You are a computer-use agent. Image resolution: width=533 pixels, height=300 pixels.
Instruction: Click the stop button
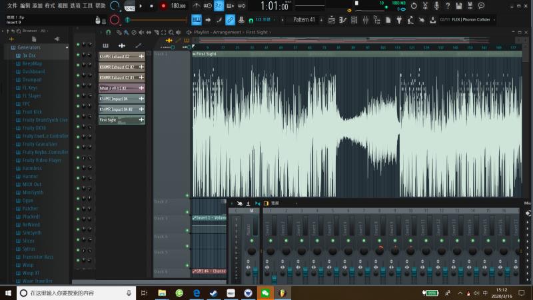point(152,6)
